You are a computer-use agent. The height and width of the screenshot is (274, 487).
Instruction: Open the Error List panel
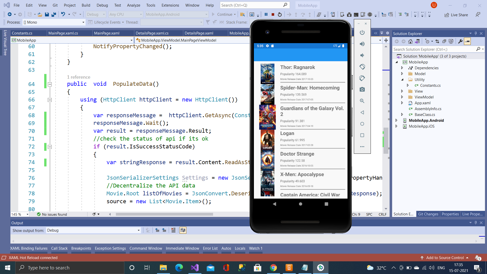(x=210, y=248)
